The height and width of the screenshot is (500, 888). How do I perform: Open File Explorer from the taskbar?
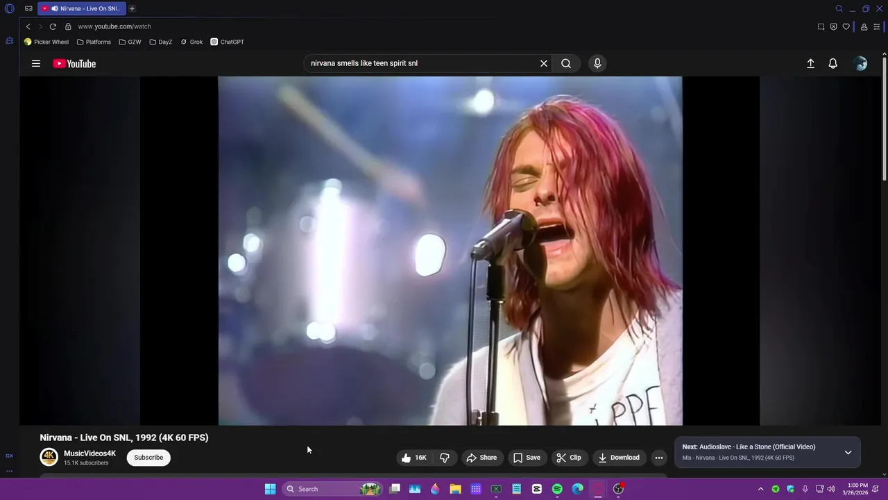tap(455, 489)
